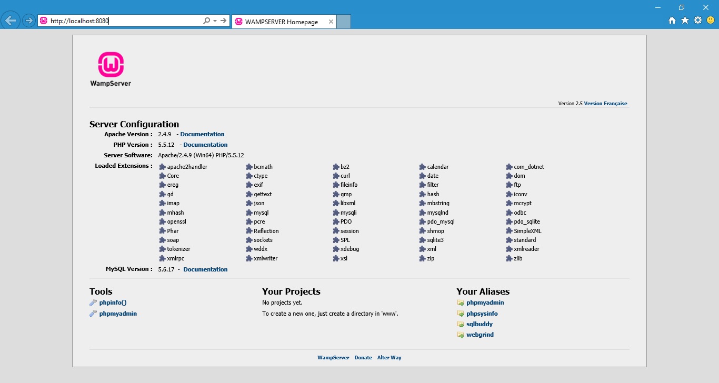Click the smiley feedback icon
Viewport: 719px width, 383px height.
click(711, 21)
